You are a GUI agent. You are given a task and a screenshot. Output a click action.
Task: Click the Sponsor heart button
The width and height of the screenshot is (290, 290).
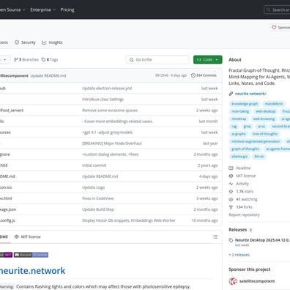click(x=280, y=27)
